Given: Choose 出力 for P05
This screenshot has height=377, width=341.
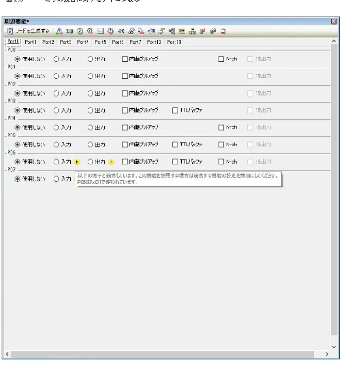Looking at the screenshot, I should tap(96, 145).
